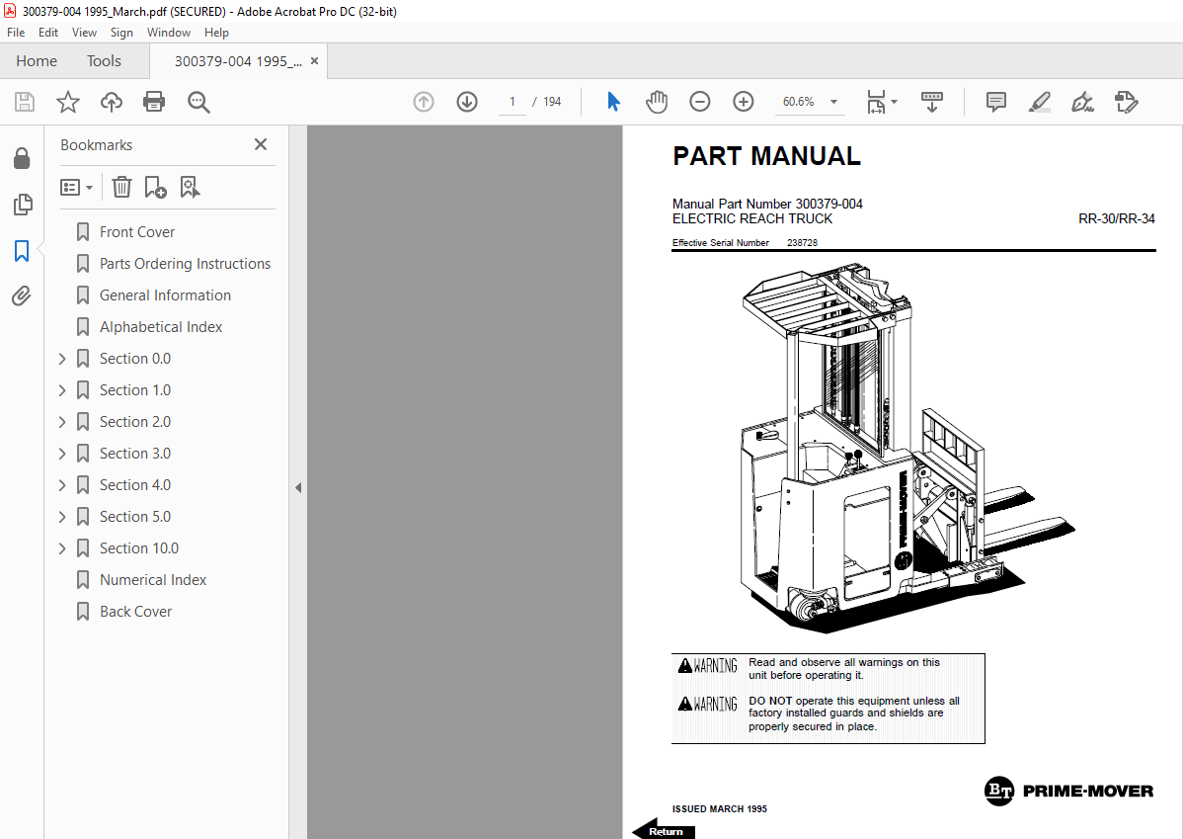Open the Edit menu
The width and height of the screenshot is (1183, 839).
coord(48,33)
